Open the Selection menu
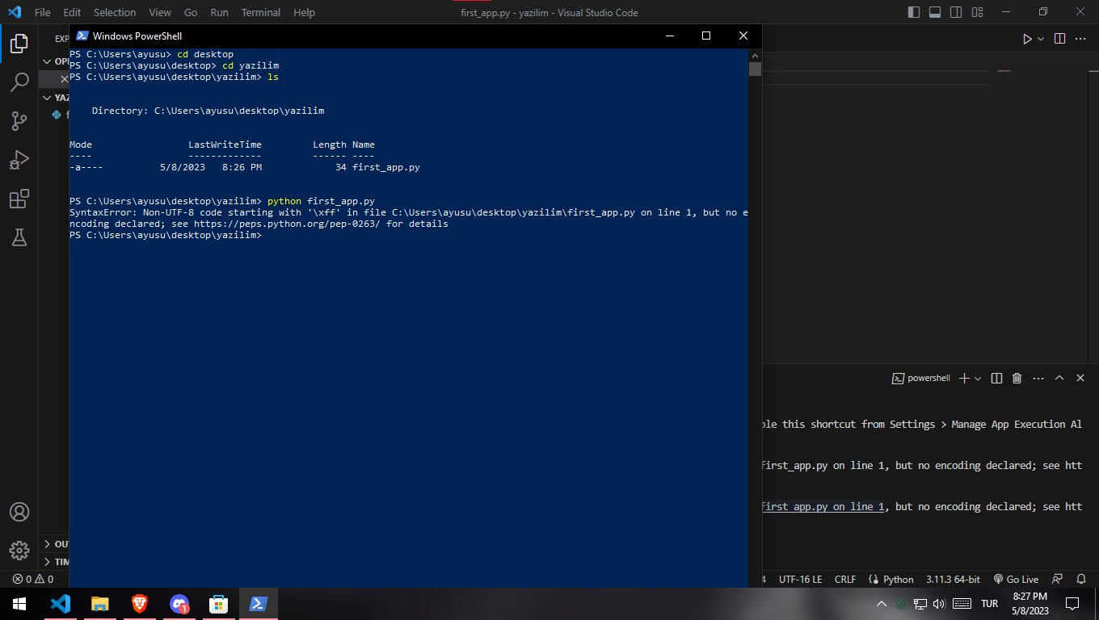This screenshot has width=1099, height=620. coord(115,12)
